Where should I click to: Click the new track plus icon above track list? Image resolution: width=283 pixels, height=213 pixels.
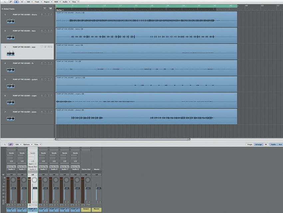45,8
